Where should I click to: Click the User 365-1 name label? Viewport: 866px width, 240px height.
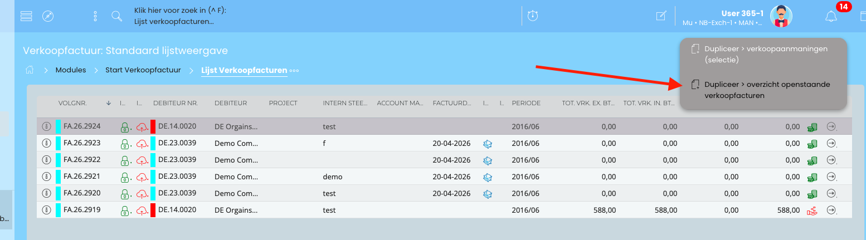coord(742,12)
